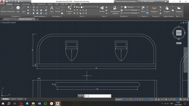The height and width of the screenshot is (106, 189).
Task: Toggle МОДЕЛЬ model space button
Action: pos(119,99)
